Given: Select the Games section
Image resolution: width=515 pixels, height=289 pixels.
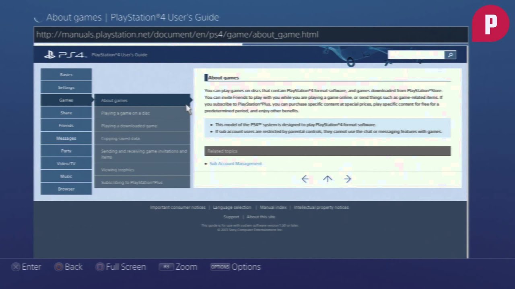Looking at the screenshot, I should pyautogui.click(x=66, y=100).
